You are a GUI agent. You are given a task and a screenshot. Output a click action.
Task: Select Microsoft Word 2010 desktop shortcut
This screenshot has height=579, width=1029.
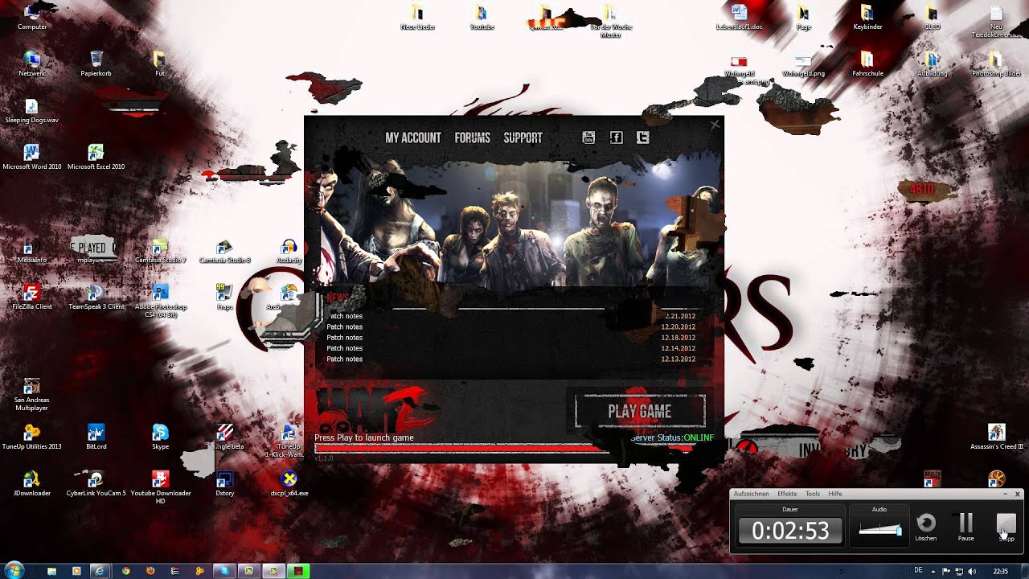[x=31, y=157]
